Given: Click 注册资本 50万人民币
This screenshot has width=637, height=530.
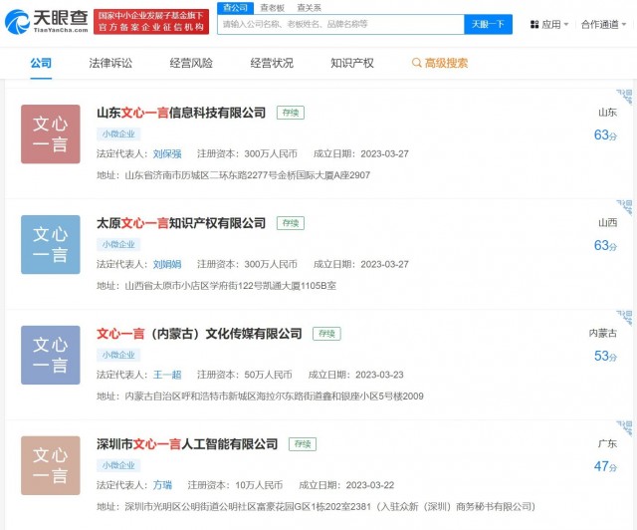Looking at the screenshot, I should point(245,375).
